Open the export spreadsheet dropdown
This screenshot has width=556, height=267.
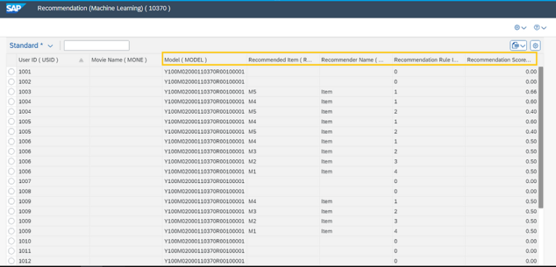tap(518, 46)
